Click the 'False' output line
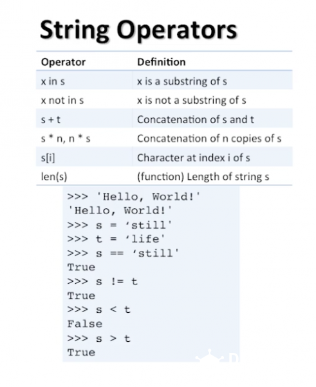Viewport: 316px width, 387px height. pyautogui.click(x=85, y=324)
